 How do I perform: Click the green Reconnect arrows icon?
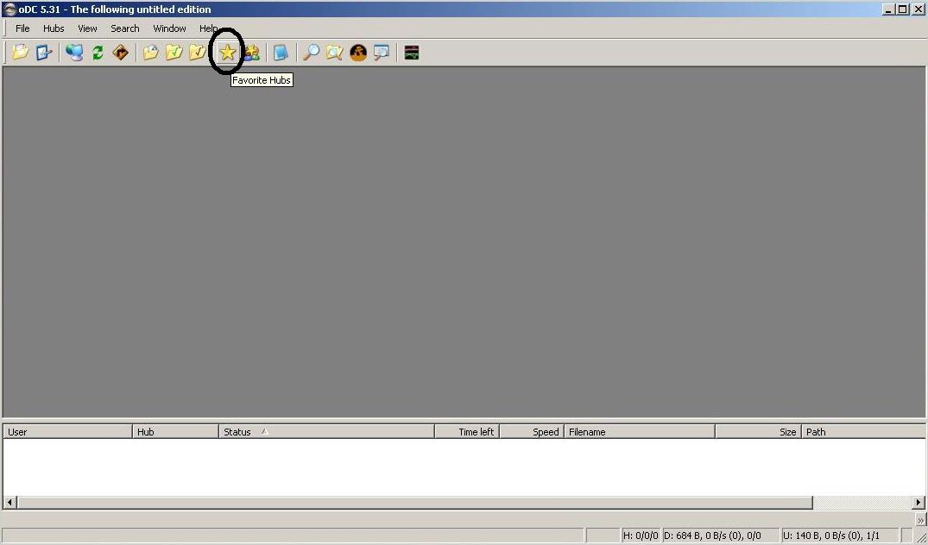(x=98, y=53)
